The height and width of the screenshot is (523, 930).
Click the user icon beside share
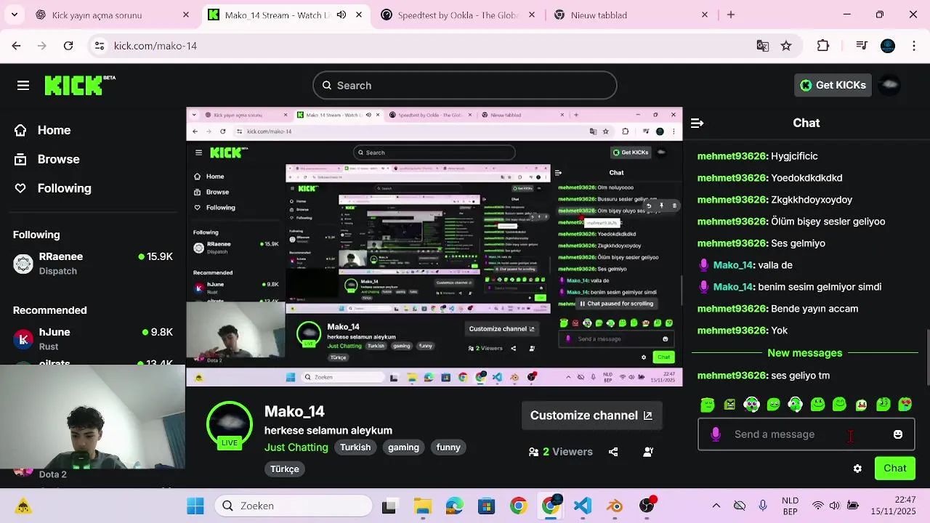(x=648, y=452)
